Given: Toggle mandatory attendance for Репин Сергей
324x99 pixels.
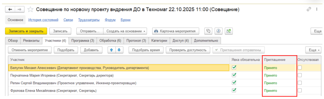Looking at the screenshot, I should tap(234, 83).
